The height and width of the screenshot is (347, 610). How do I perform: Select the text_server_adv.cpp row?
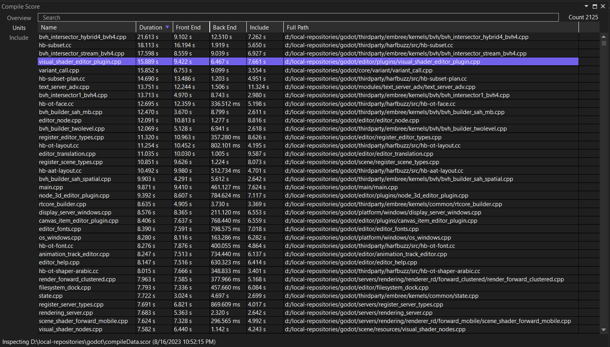pos(308,87)
